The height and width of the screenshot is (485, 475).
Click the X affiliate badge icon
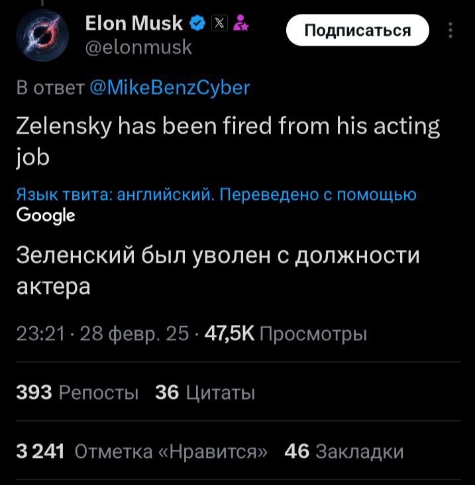point(219,25)
